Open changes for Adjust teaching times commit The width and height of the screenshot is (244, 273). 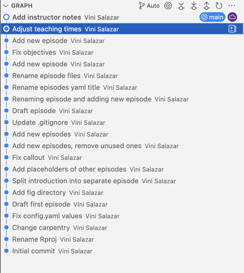(x=232, y=29)
